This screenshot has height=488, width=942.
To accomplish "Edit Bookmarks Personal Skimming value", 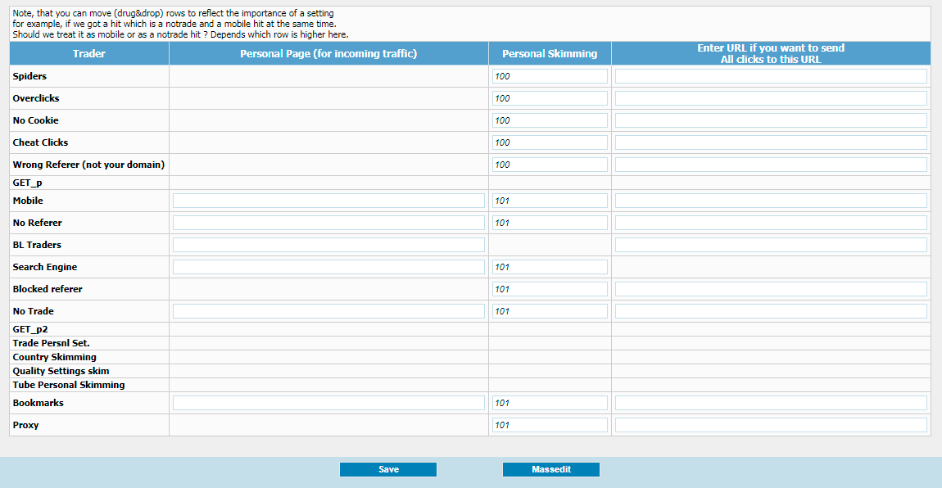I will [550, 404].
